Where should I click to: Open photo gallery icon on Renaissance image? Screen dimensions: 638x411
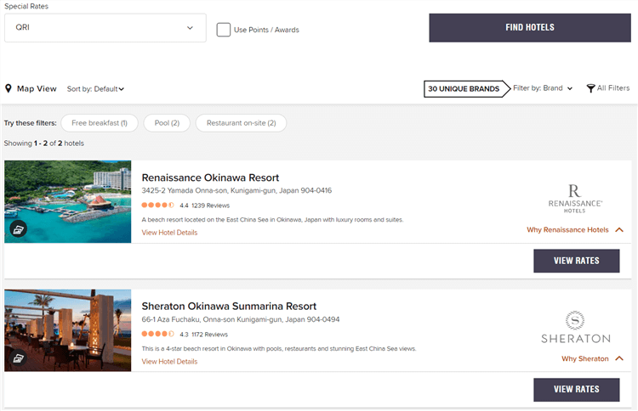(19, 228)
